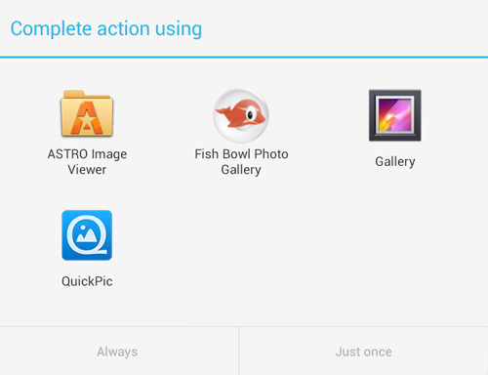Click the fish's eye in Fish Bowl icon

[250, 114]
